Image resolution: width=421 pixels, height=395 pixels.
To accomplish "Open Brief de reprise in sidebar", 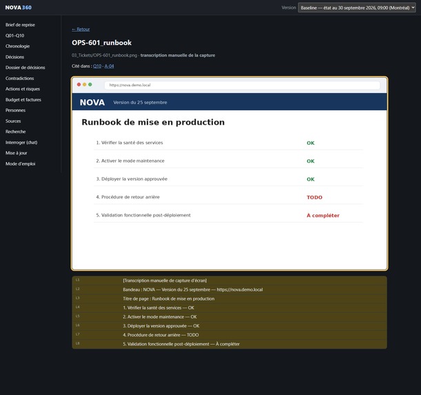I will [20, 25].
